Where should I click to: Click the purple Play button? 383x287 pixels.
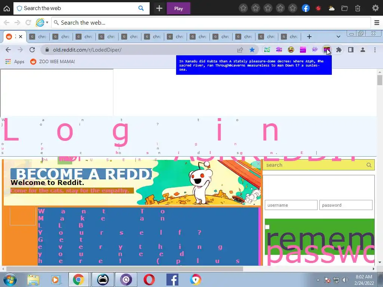pyautogui.click(x=178, y=8)
